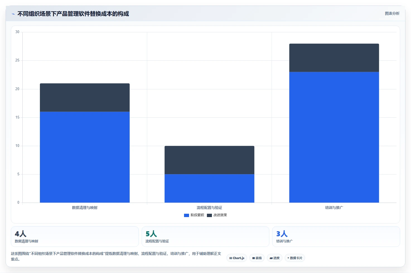Click the 表格 tag
411x273 pixels.
click(257, 258)
